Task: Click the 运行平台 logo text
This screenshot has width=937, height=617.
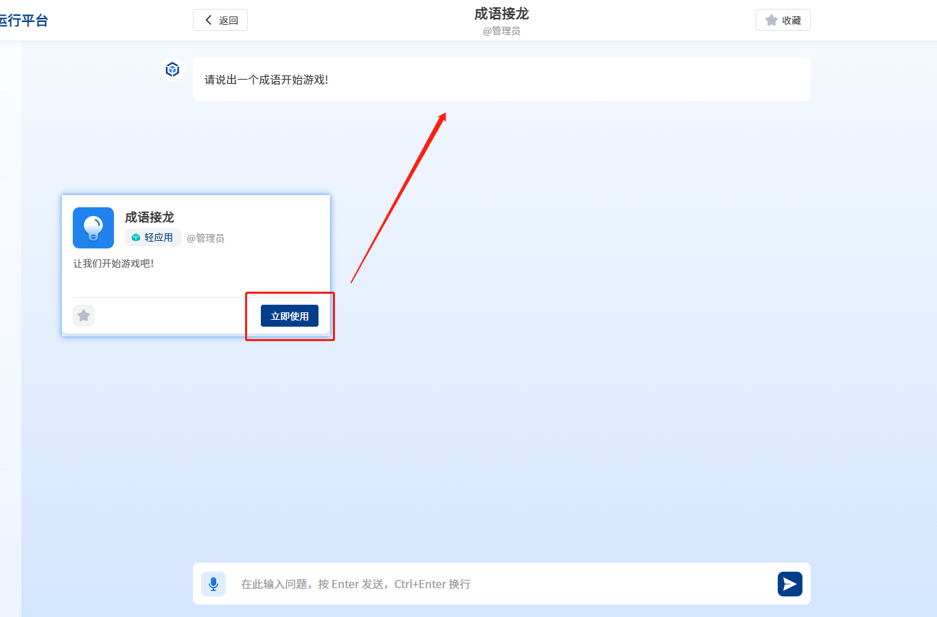Action: click(x=24, y=21)
